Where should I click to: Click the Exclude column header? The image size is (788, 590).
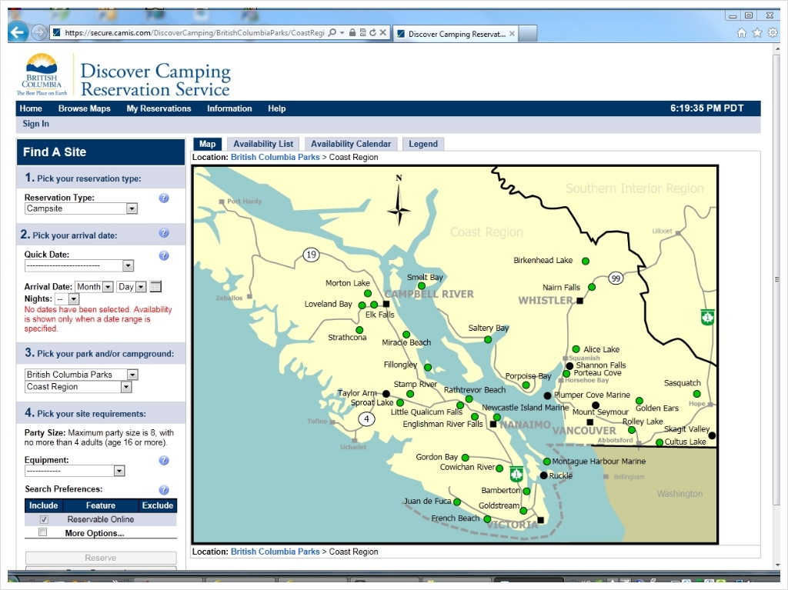[157, 505]
